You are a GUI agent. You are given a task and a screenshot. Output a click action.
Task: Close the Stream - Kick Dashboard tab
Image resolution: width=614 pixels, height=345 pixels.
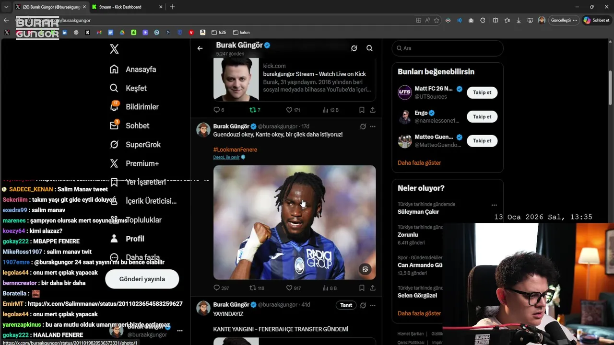coord(160,7)
